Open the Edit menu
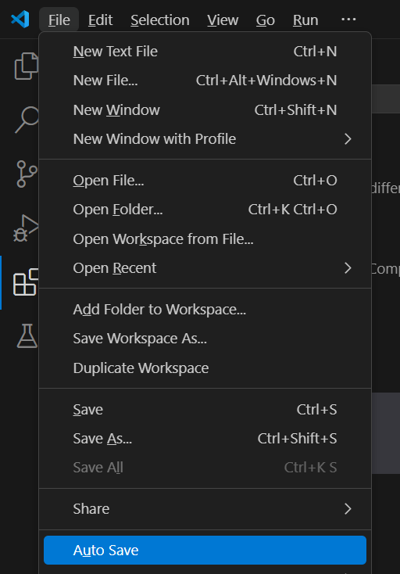 100,20
